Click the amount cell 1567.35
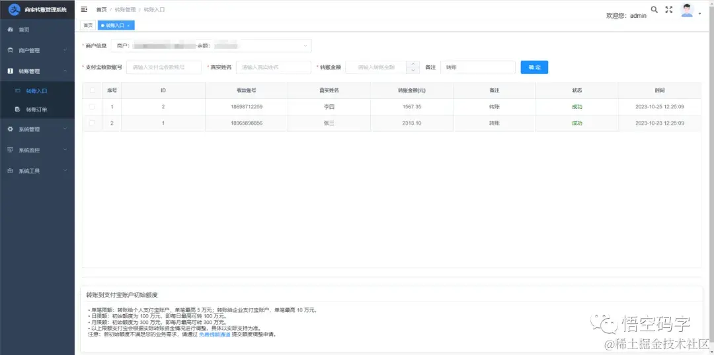 tap(412, 107)
